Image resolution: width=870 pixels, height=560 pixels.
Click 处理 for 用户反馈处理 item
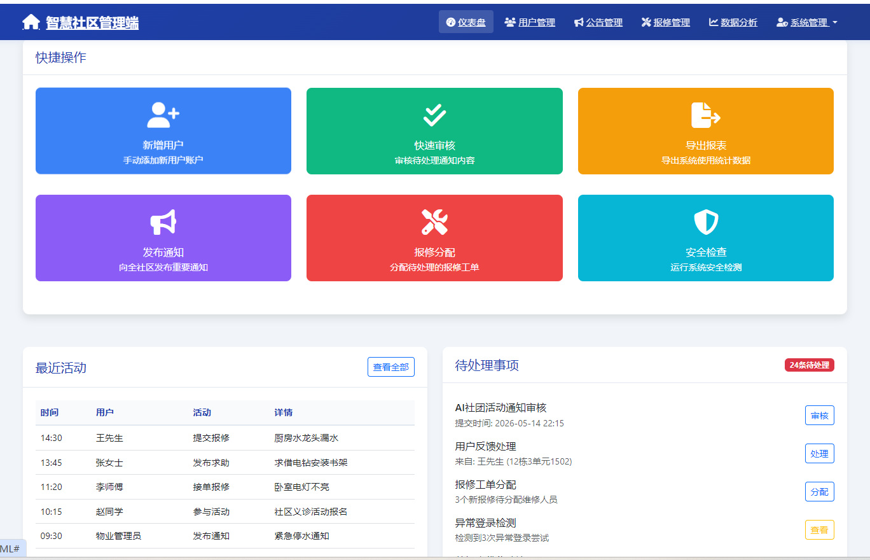[x=819, y=453]
